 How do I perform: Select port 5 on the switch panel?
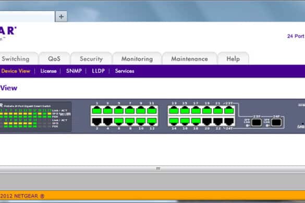(119, 110)
